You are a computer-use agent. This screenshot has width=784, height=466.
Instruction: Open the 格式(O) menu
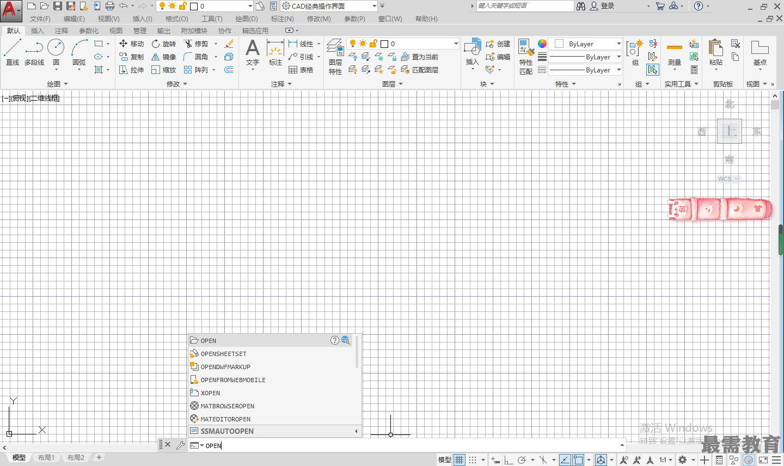(177, 19)
